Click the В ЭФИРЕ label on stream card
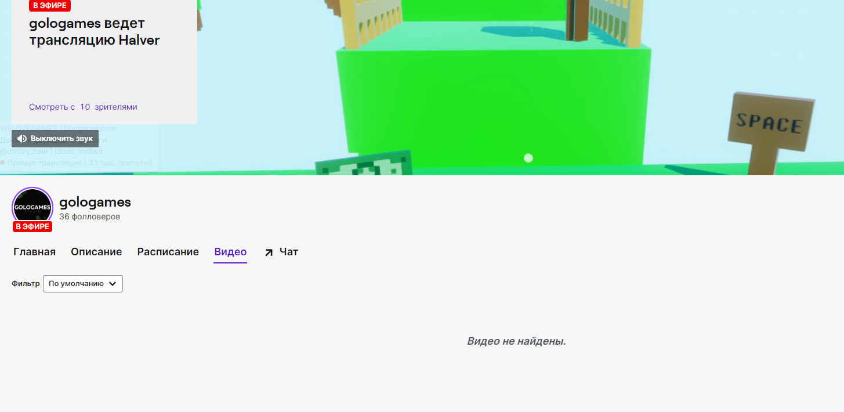The width and height of the screenshot is (844, 412). pos(50,6)
